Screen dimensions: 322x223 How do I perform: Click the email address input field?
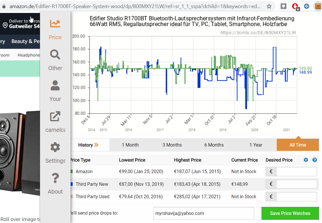(204, 213)
